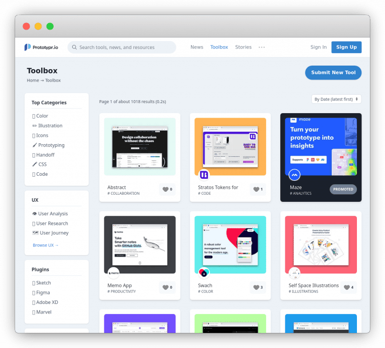Open the Memo App thumbnail
Screen dimensions: 385x348
click(x=140, y=244)
